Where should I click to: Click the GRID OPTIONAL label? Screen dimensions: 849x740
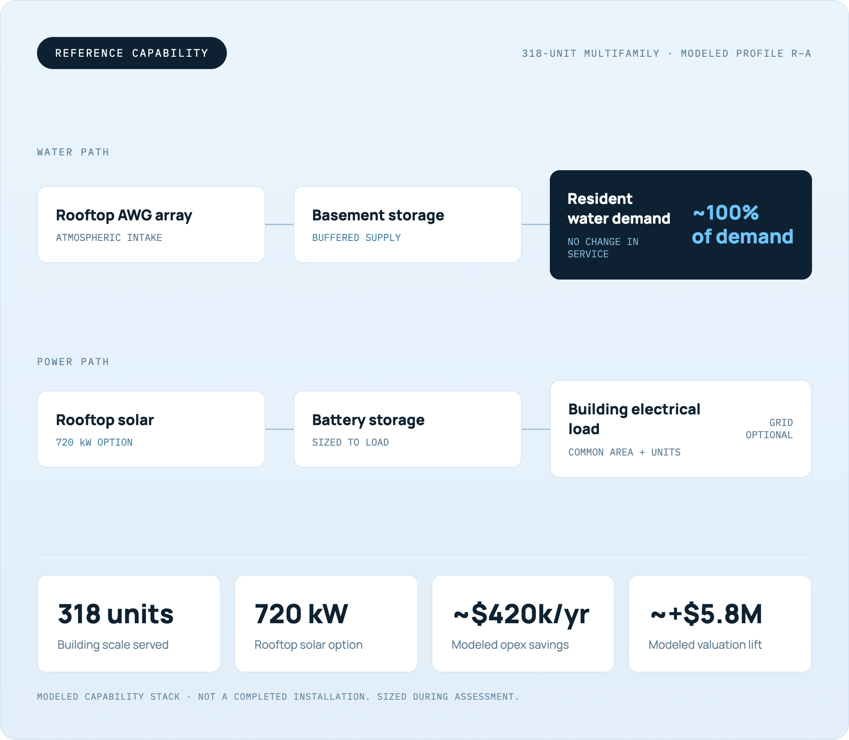tap(769, 429)
